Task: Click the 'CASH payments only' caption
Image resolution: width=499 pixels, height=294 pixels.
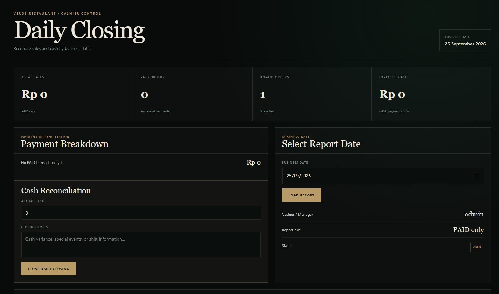Action: (x=394, y=111)
